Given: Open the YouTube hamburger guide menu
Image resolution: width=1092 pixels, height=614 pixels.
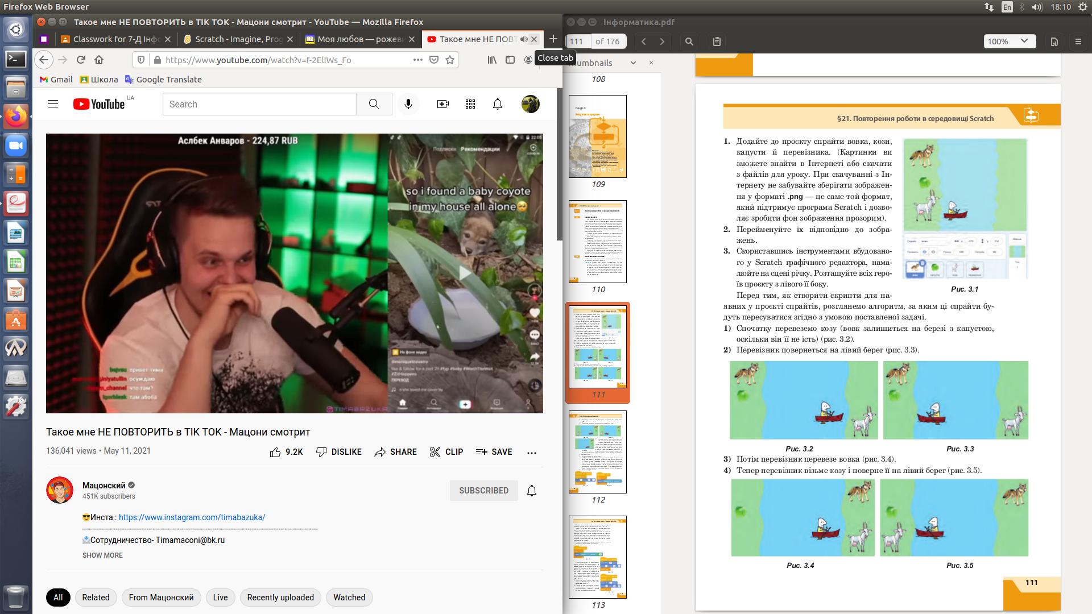Looking at the screenshot, I should click(53, 104).
